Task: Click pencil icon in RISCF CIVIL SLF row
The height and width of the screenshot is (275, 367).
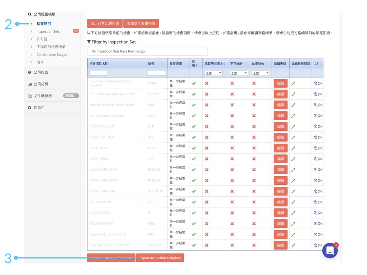Action: 293,137
